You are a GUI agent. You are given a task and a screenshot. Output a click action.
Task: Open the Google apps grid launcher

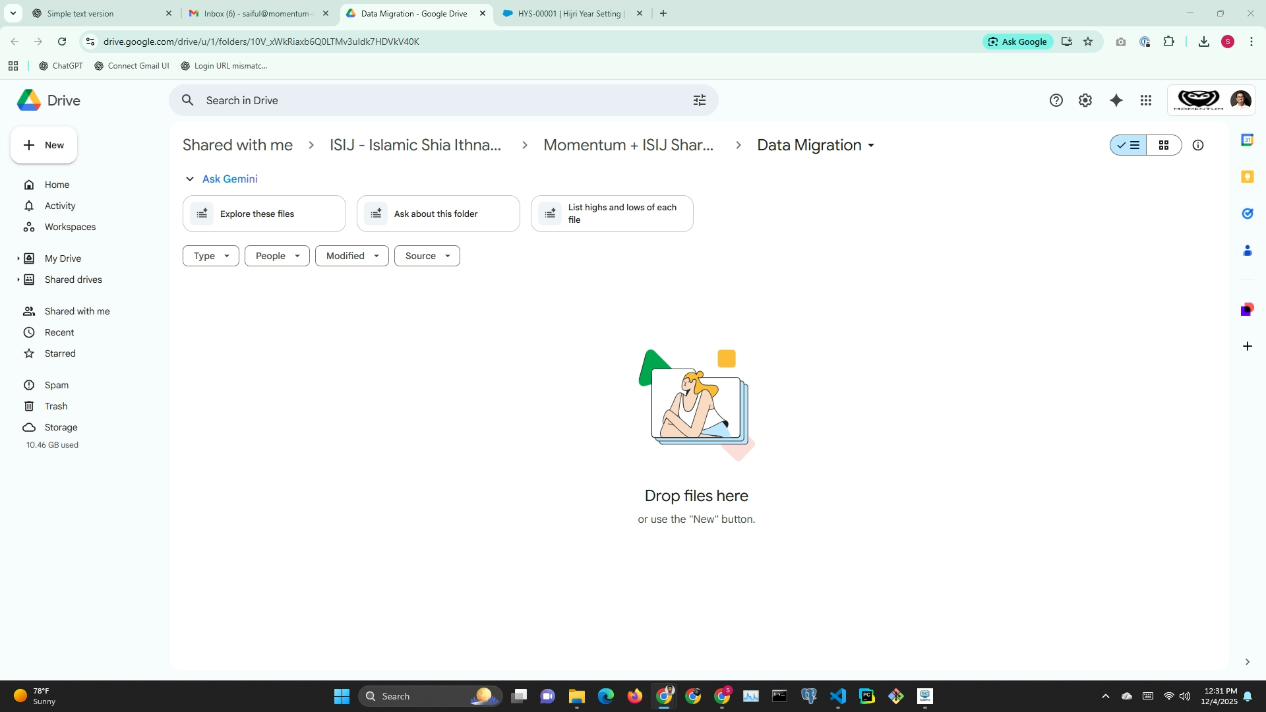pyautogui.click(x=1146, y=100)
